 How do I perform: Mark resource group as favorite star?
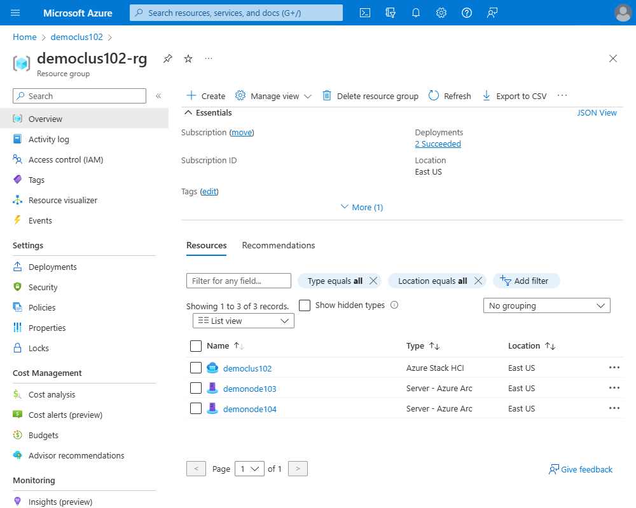click(x=188, y=59)
